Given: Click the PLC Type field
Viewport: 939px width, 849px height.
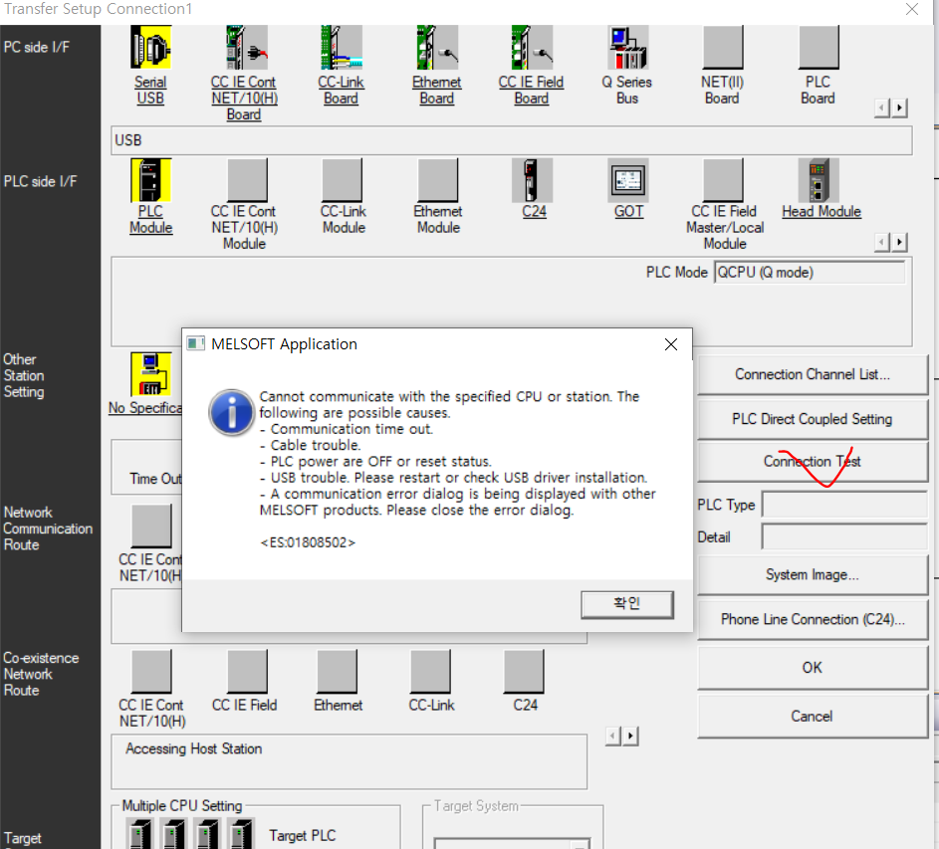Looking at the screenshot, I should tap(844, 505).
